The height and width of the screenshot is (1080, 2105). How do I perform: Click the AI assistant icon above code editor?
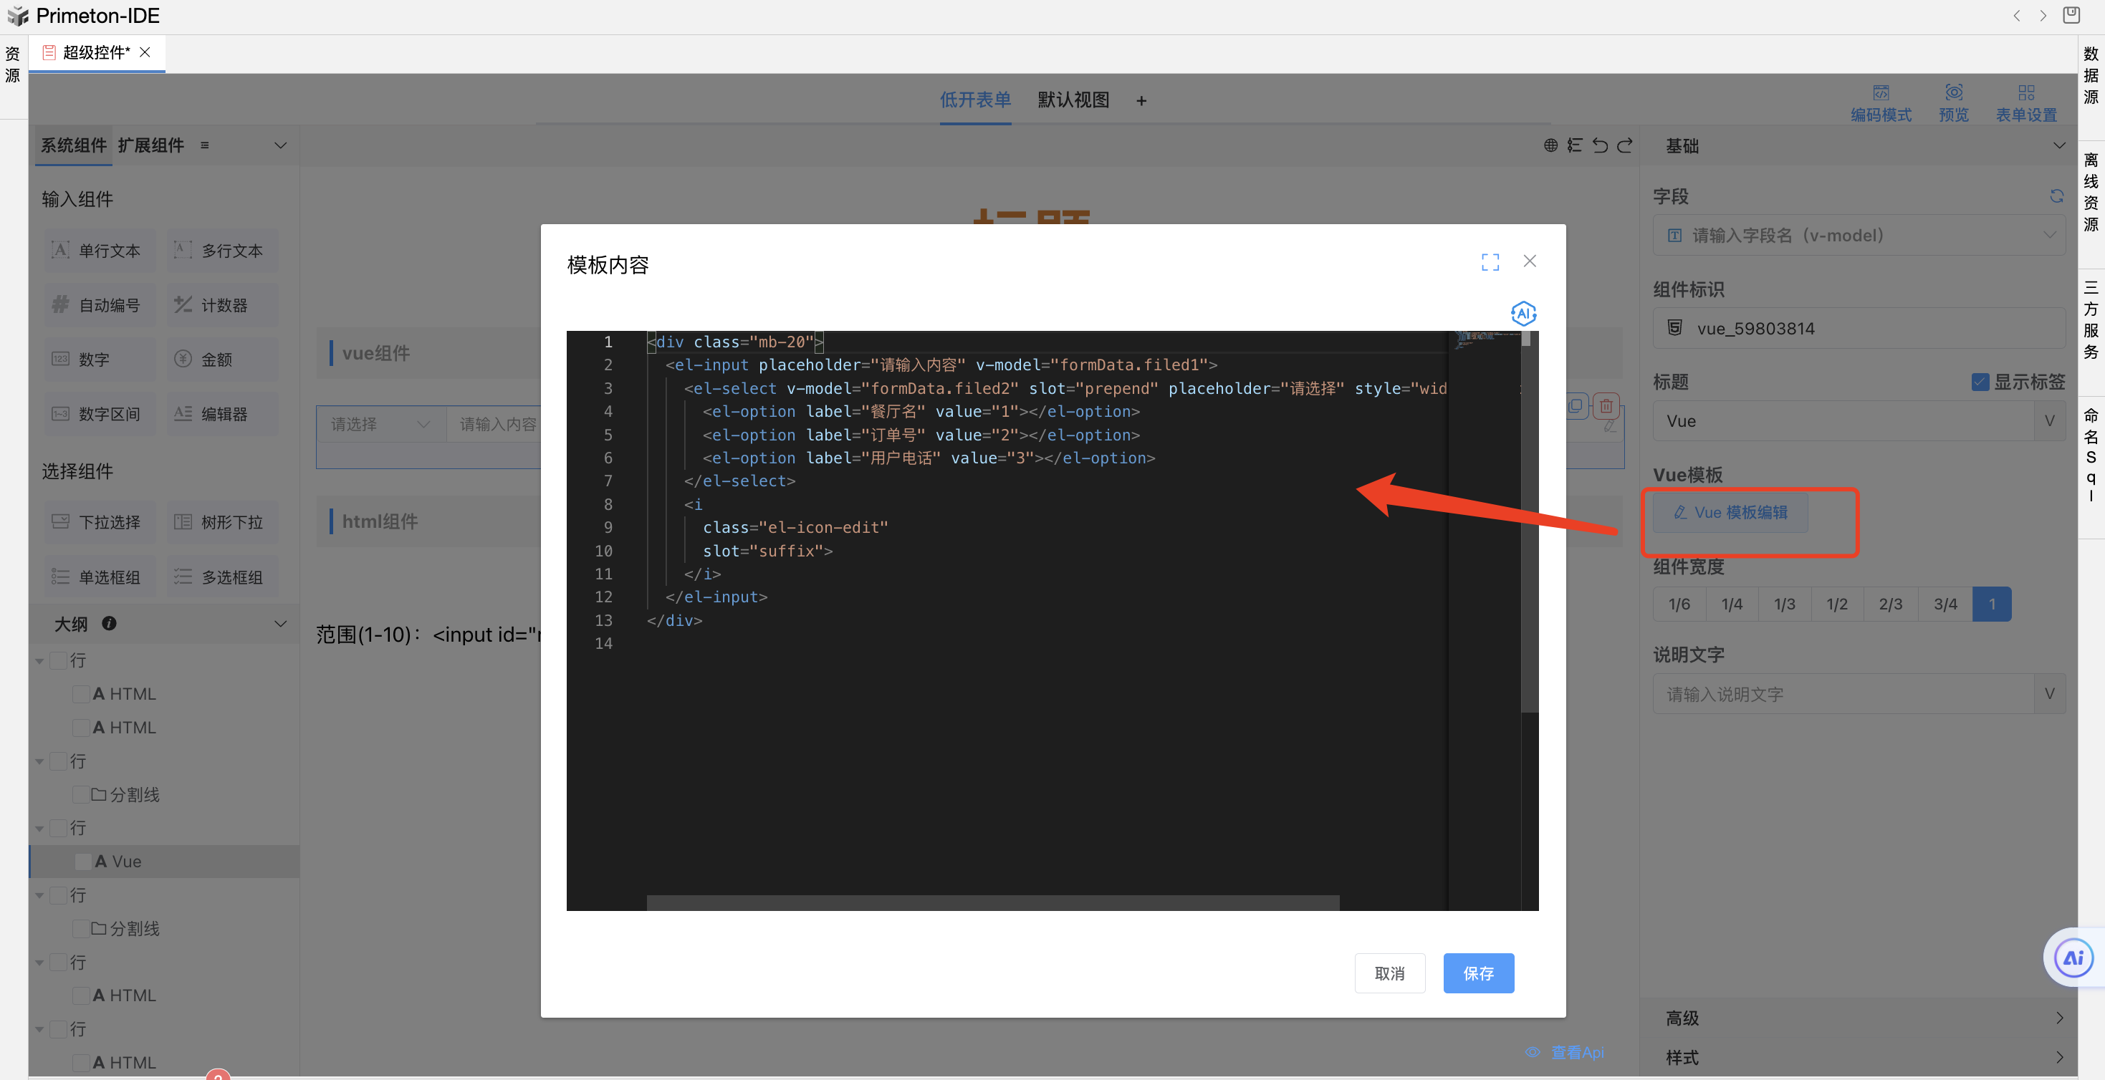[x=1523, y=314]
